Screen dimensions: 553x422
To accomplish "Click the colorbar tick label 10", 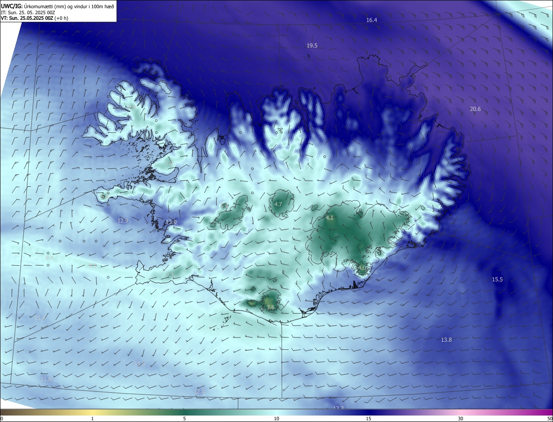I will [x=276, y=419].
